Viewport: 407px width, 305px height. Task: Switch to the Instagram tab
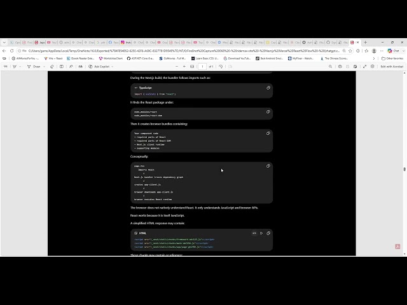[x=126, y=43]
